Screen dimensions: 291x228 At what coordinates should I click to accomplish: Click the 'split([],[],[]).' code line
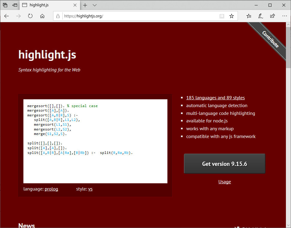pyautogui.click(x=45, y=143)
